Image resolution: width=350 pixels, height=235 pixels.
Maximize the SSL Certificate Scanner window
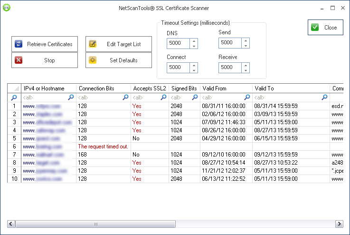tap(332, 8)
